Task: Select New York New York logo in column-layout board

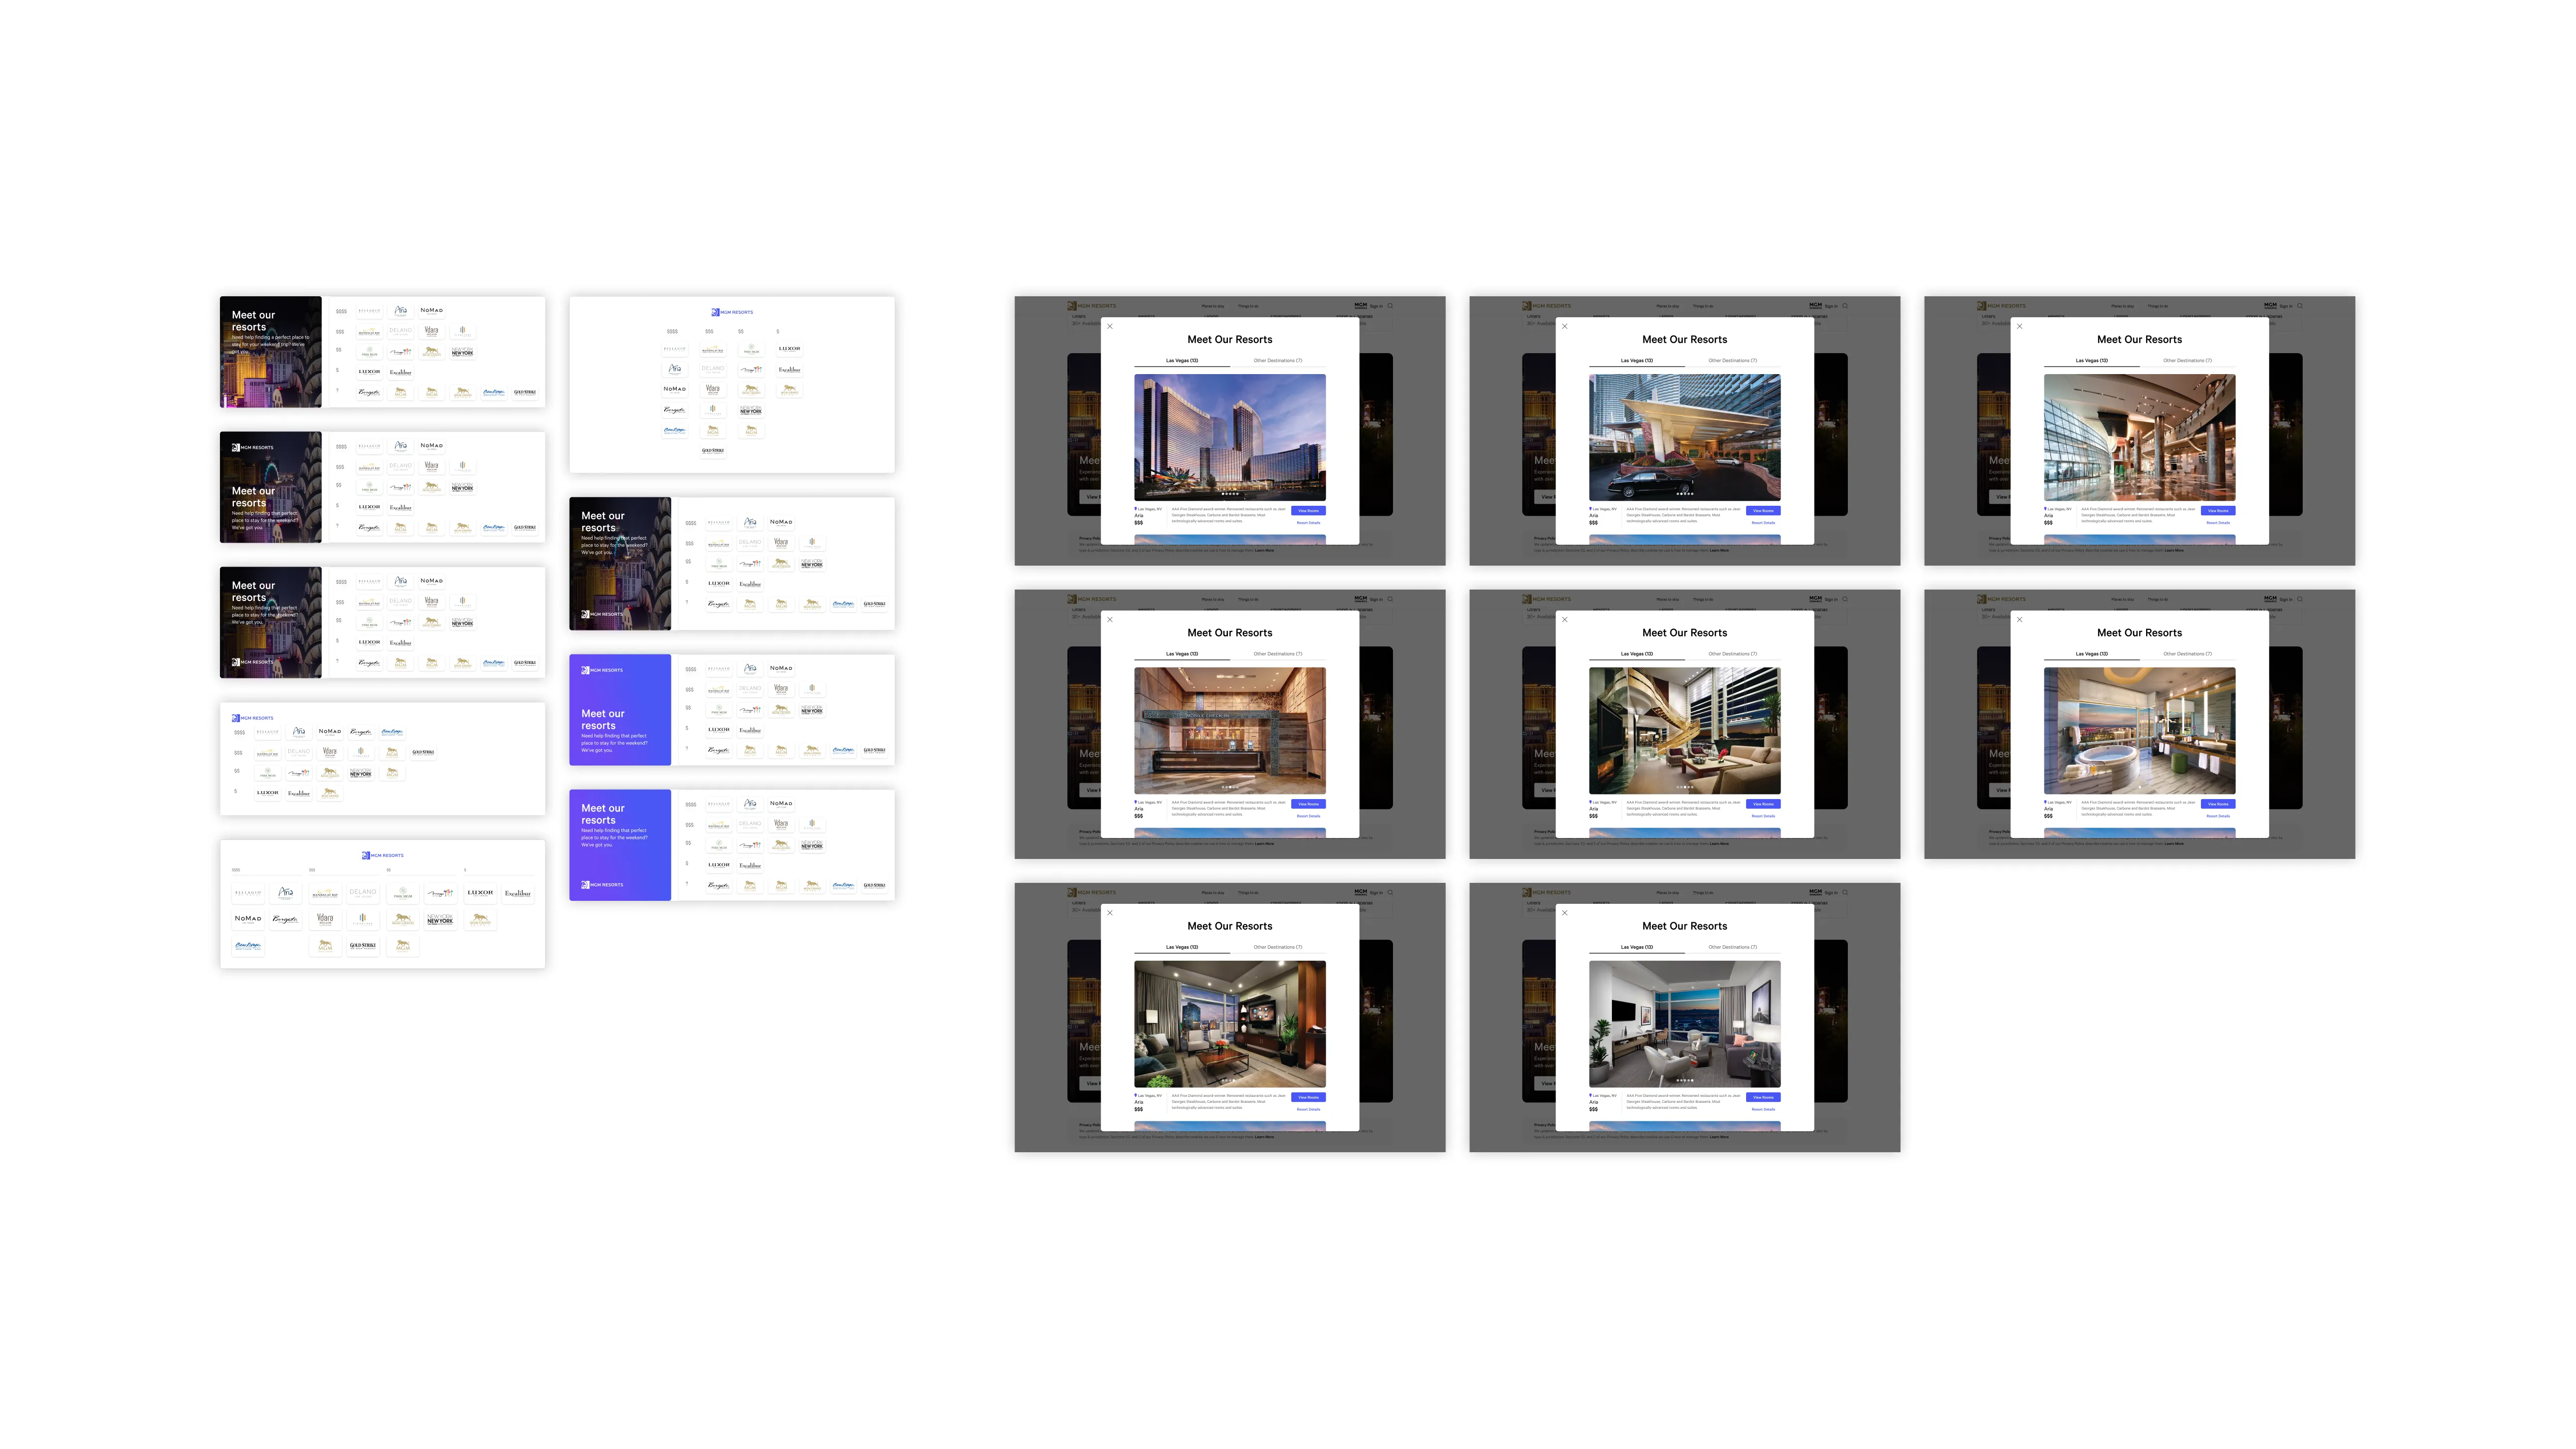Action: click(x=752, y=410)
